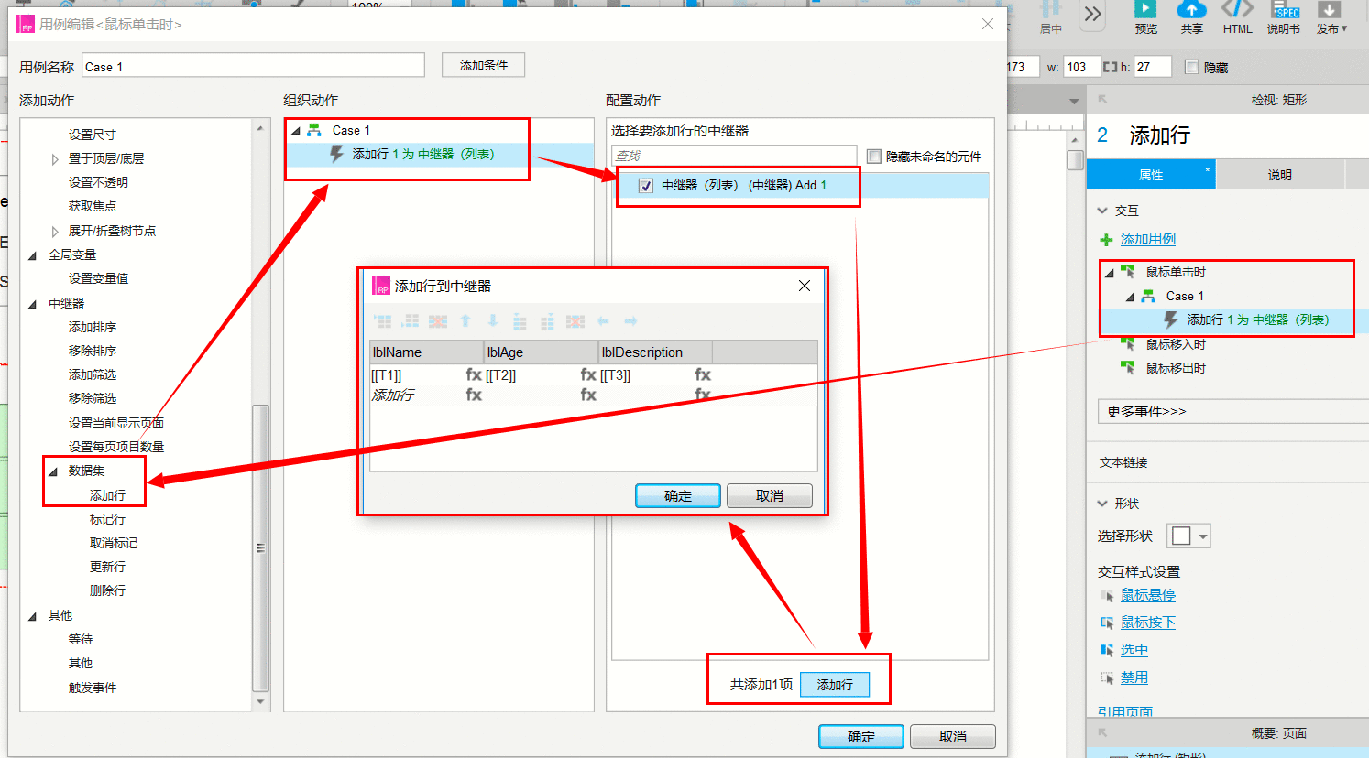Collapse the 全局变量 action group
1369x758 pixels.
coord(33,255)
